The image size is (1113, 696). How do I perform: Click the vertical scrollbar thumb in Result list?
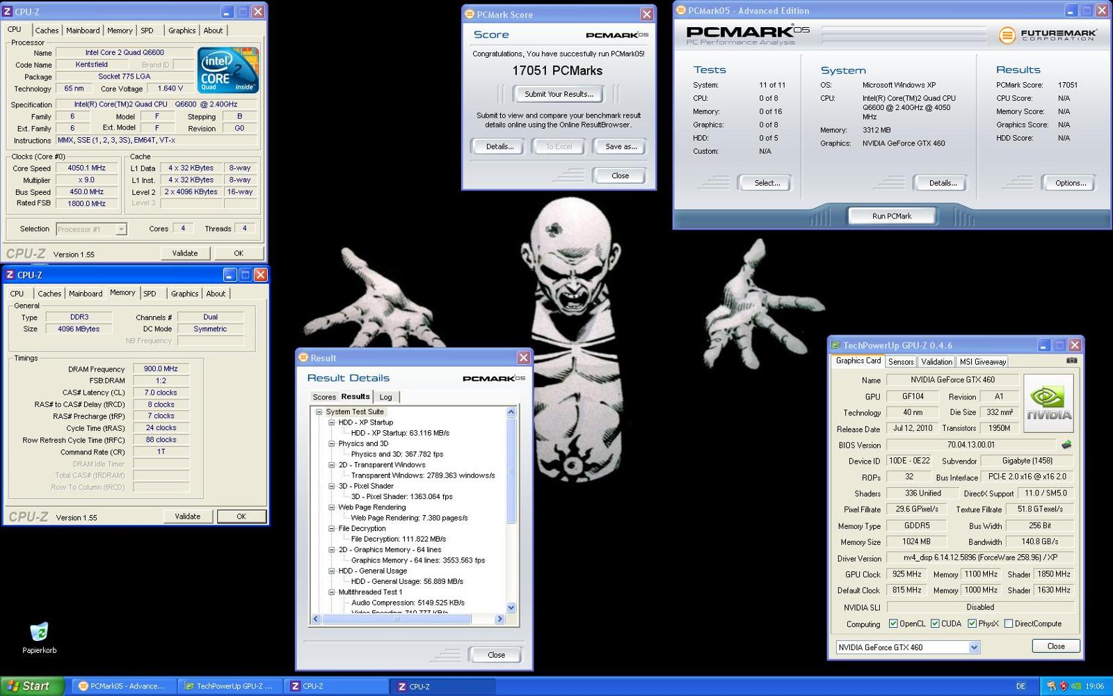[x=511, y=470]
